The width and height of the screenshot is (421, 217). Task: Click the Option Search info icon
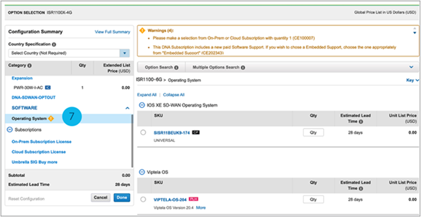[x=176, y=68]
